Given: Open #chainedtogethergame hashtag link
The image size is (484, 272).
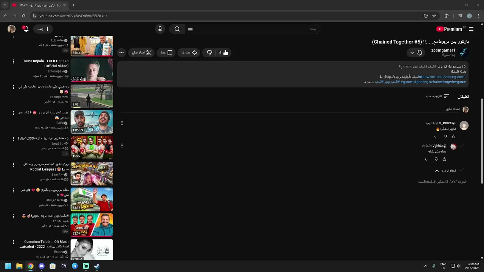Looking at the screenshot, I should [x=447, y=82].
